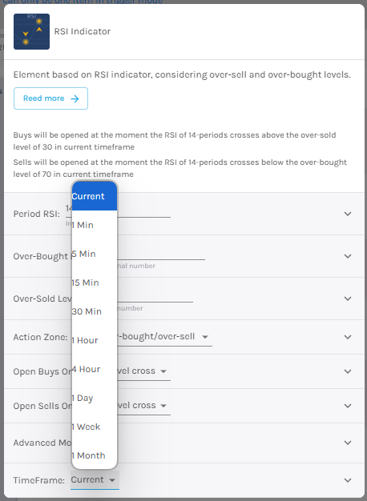Select the 4 Hour timeframe
This screenshot has height=501, width=367.
pos(95,369)
